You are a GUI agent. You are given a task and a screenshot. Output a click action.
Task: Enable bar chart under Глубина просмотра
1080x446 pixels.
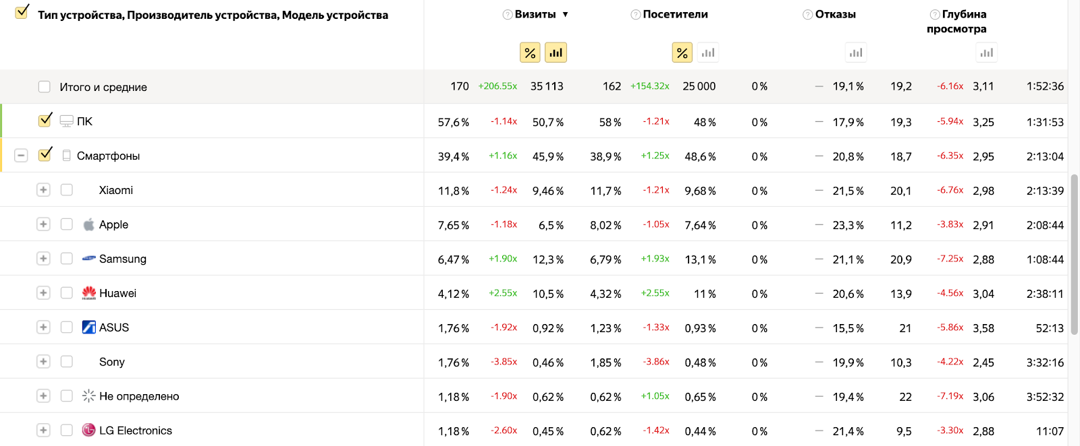tap(987, 53)
